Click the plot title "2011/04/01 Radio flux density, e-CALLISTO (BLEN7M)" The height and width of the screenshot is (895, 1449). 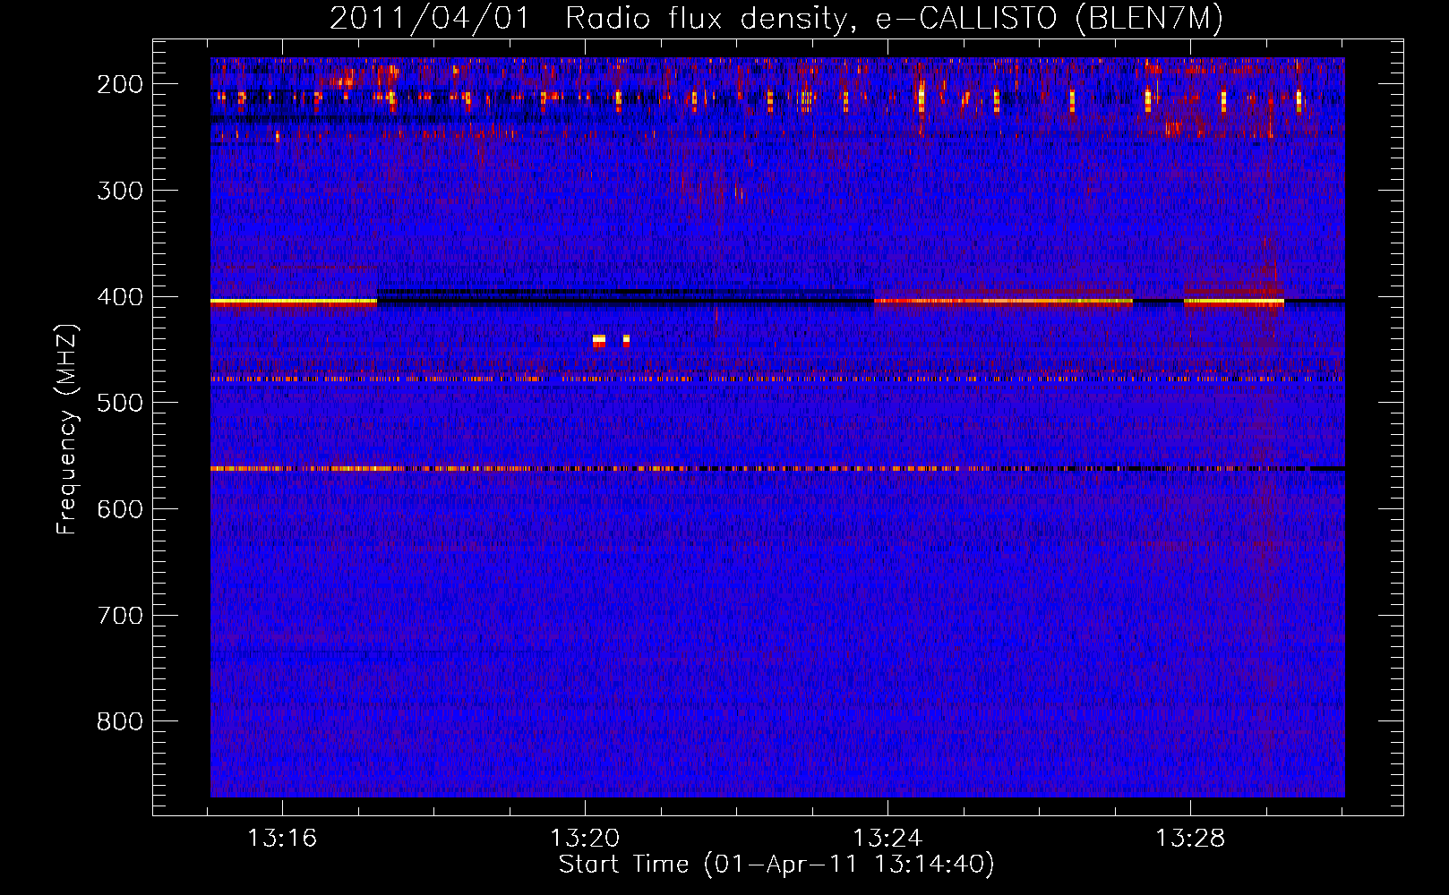pos(776,18)
